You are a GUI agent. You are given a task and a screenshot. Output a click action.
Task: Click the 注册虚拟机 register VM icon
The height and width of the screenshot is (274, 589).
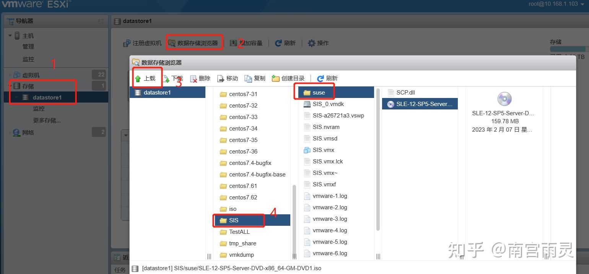[x=143, y=43]
